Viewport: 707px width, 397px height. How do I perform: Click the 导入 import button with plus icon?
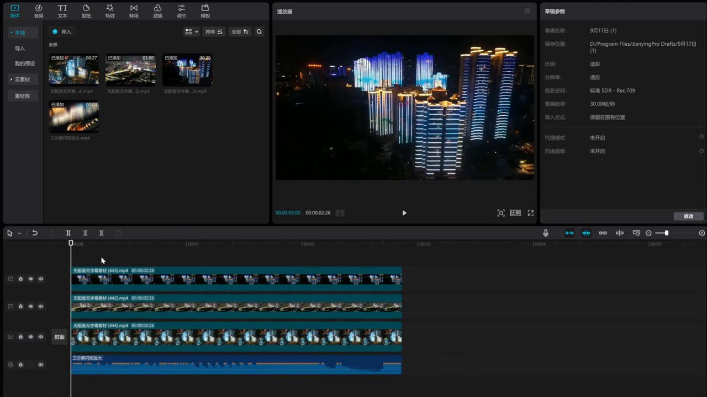(x=62, y=32)
